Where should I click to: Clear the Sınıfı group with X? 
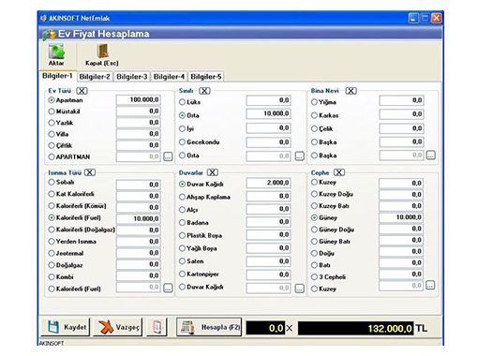point(204,91)
